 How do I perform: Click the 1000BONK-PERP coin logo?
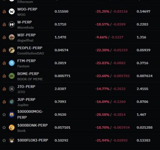pyautogui.click(x=12, y=127)
